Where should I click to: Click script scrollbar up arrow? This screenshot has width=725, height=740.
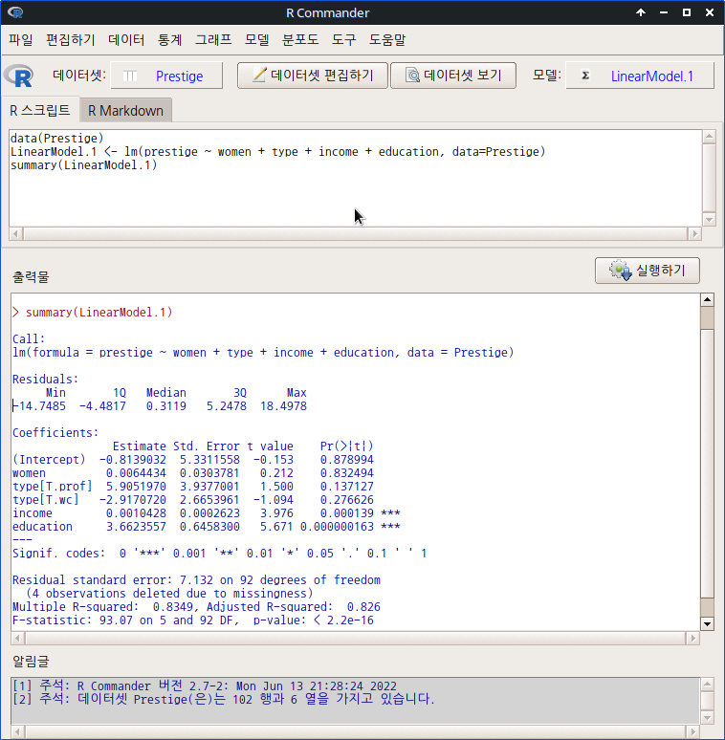coord(709,137)
